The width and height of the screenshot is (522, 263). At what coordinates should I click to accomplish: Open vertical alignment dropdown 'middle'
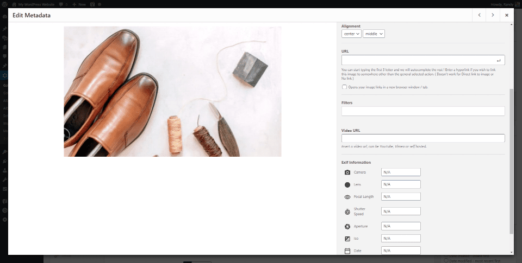[x=374, y=34]
